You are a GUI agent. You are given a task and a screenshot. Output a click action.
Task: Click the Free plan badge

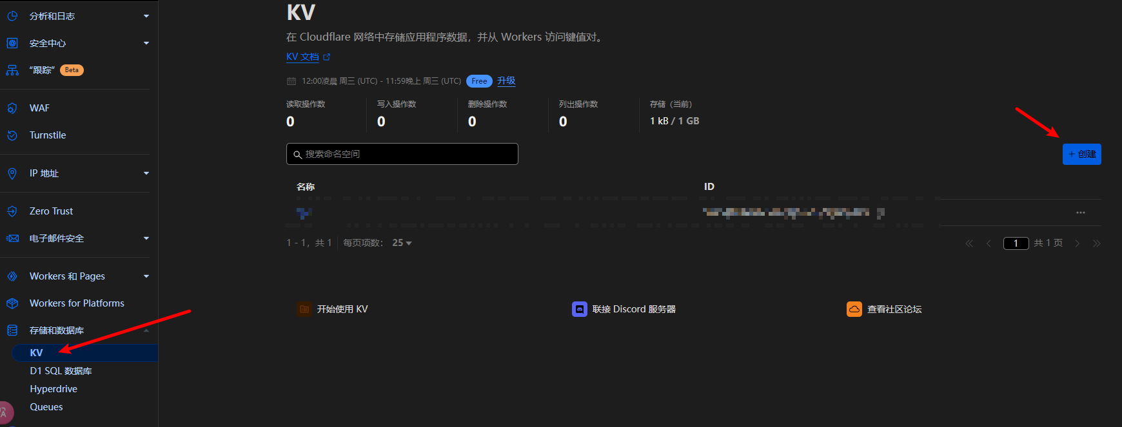coord(479,81)
